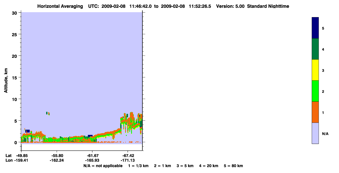Click the longitude value '-159.41'
This screenshot has height=173, width=339.
pyautogui.click(x=21, y=160)
